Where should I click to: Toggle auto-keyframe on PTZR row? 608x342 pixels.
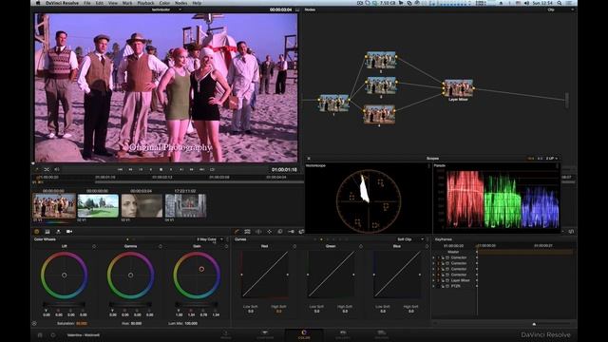tap(447, 286)
